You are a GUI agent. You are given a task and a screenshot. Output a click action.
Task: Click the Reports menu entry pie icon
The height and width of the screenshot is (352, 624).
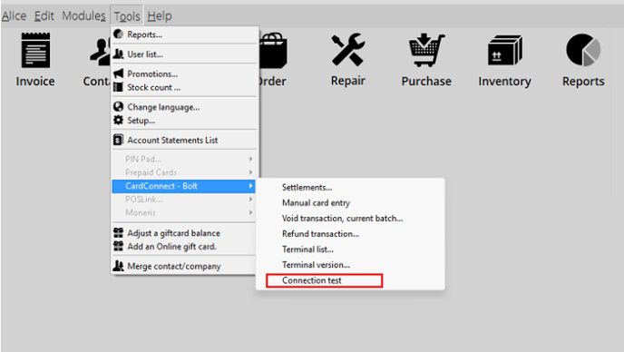point(118,34)
